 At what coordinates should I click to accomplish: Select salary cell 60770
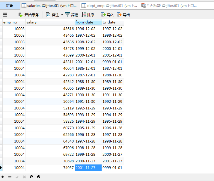click(x=50, y=128)
